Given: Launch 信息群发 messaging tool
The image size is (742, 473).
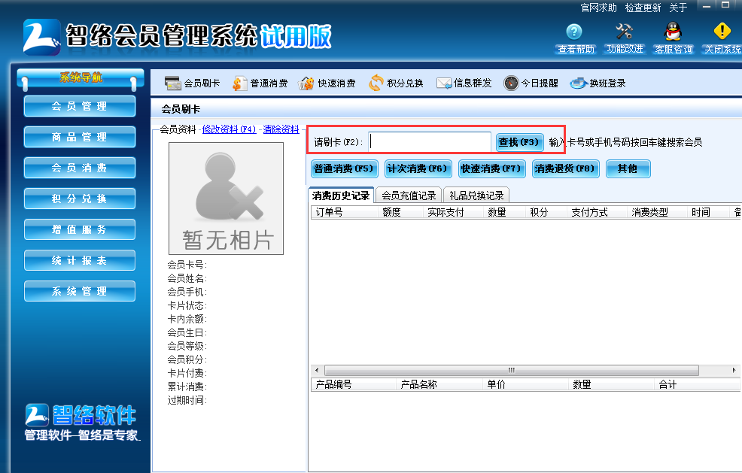Looking at the screenshot, I should coord(464,83).
